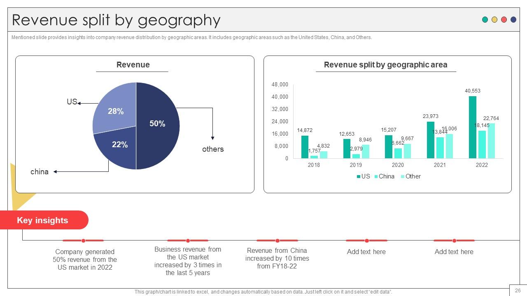Viewport: 527px width, 296px height.
Task: Select the US legend marker
Action: click(359, 176)
